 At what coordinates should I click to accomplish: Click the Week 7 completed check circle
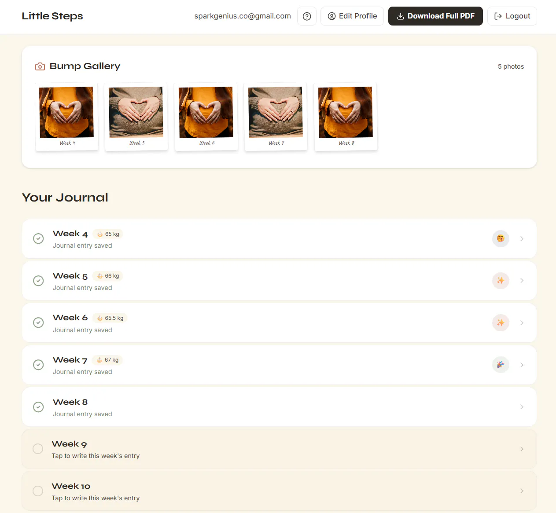coord(38,365)
